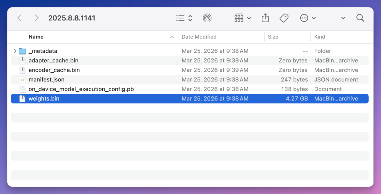Image resolution: width=381 pixels, height=194 pixels.
Task: Click the Share toolbar icon
Action: (265, 18)
